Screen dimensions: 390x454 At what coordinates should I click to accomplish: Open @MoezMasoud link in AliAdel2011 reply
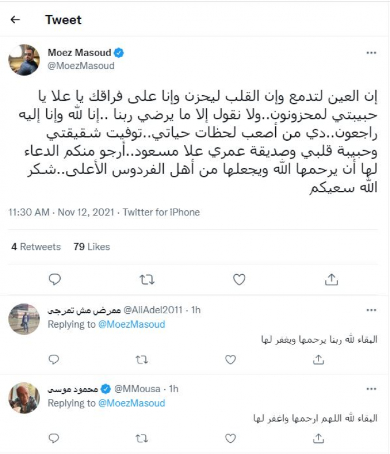(131, 324)
